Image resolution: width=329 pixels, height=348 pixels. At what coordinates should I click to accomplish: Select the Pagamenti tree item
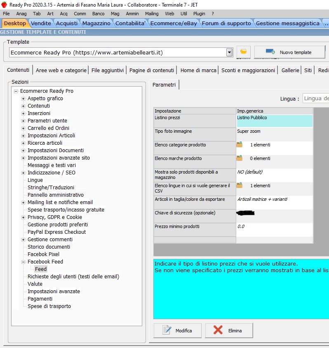point(40,299)
